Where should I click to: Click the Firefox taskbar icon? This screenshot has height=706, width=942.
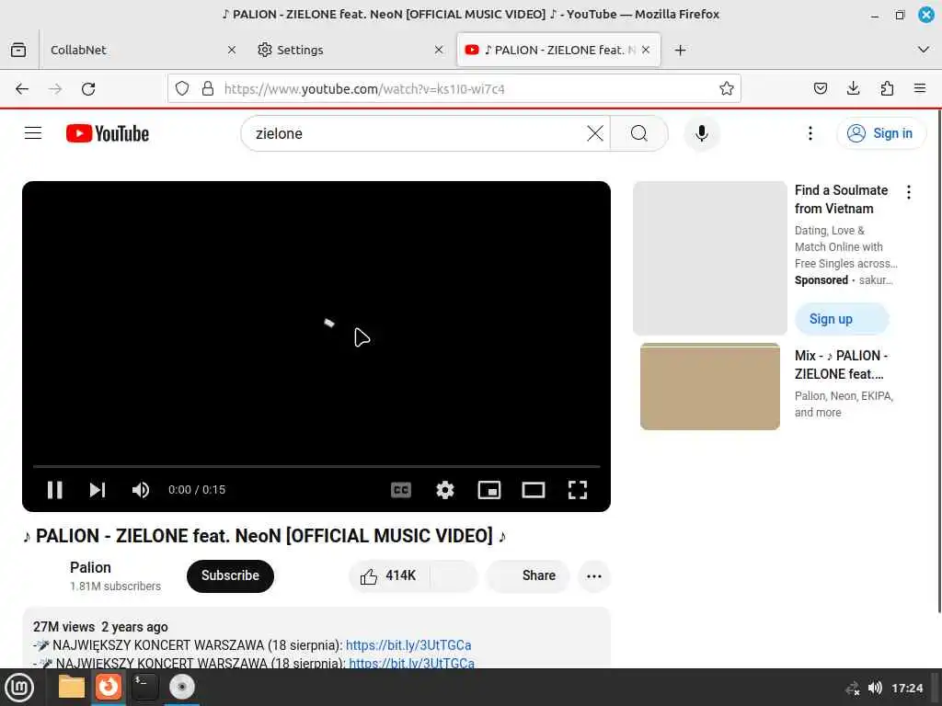[109, 687]
